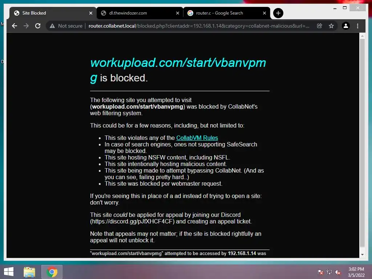Close the Site Blocked tab

point(90,13)
